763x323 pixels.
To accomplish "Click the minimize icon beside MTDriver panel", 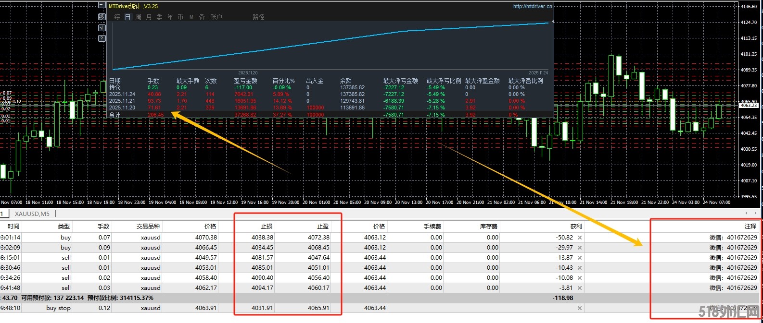I will 102,5.
